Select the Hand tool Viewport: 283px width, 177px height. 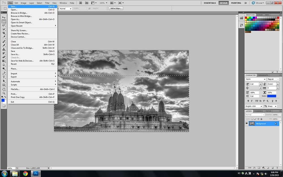pos(4,89)
